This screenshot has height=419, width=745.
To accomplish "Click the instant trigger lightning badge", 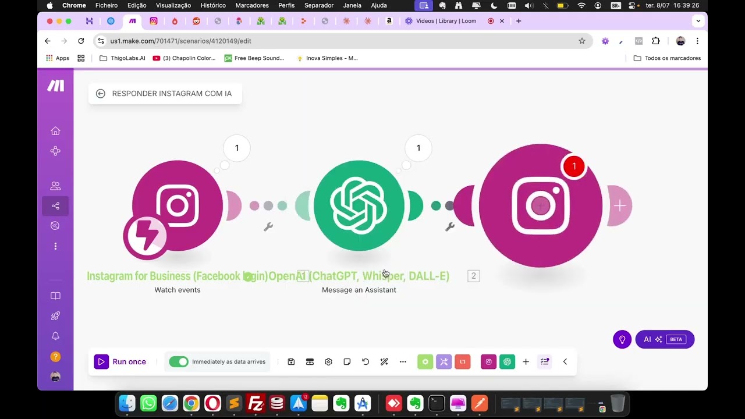I will point(146,237).
